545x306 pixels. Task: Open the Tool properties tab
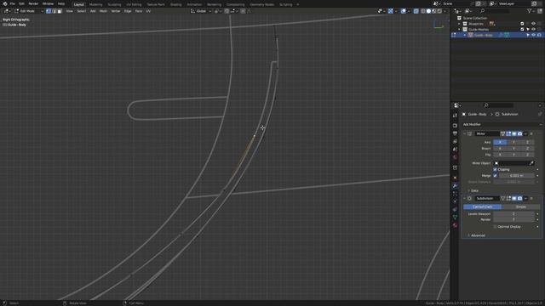coord(455,116)
